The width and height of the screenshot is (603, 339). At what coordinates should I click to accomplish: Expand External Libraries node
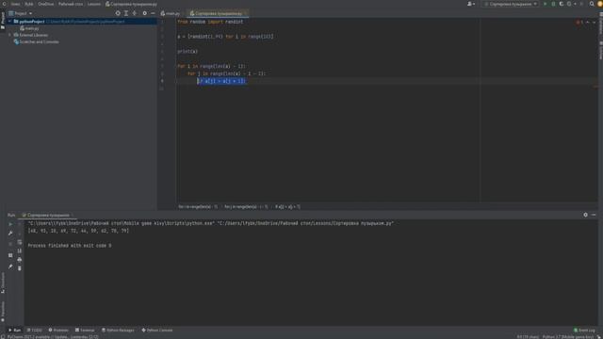coord(10,35)
